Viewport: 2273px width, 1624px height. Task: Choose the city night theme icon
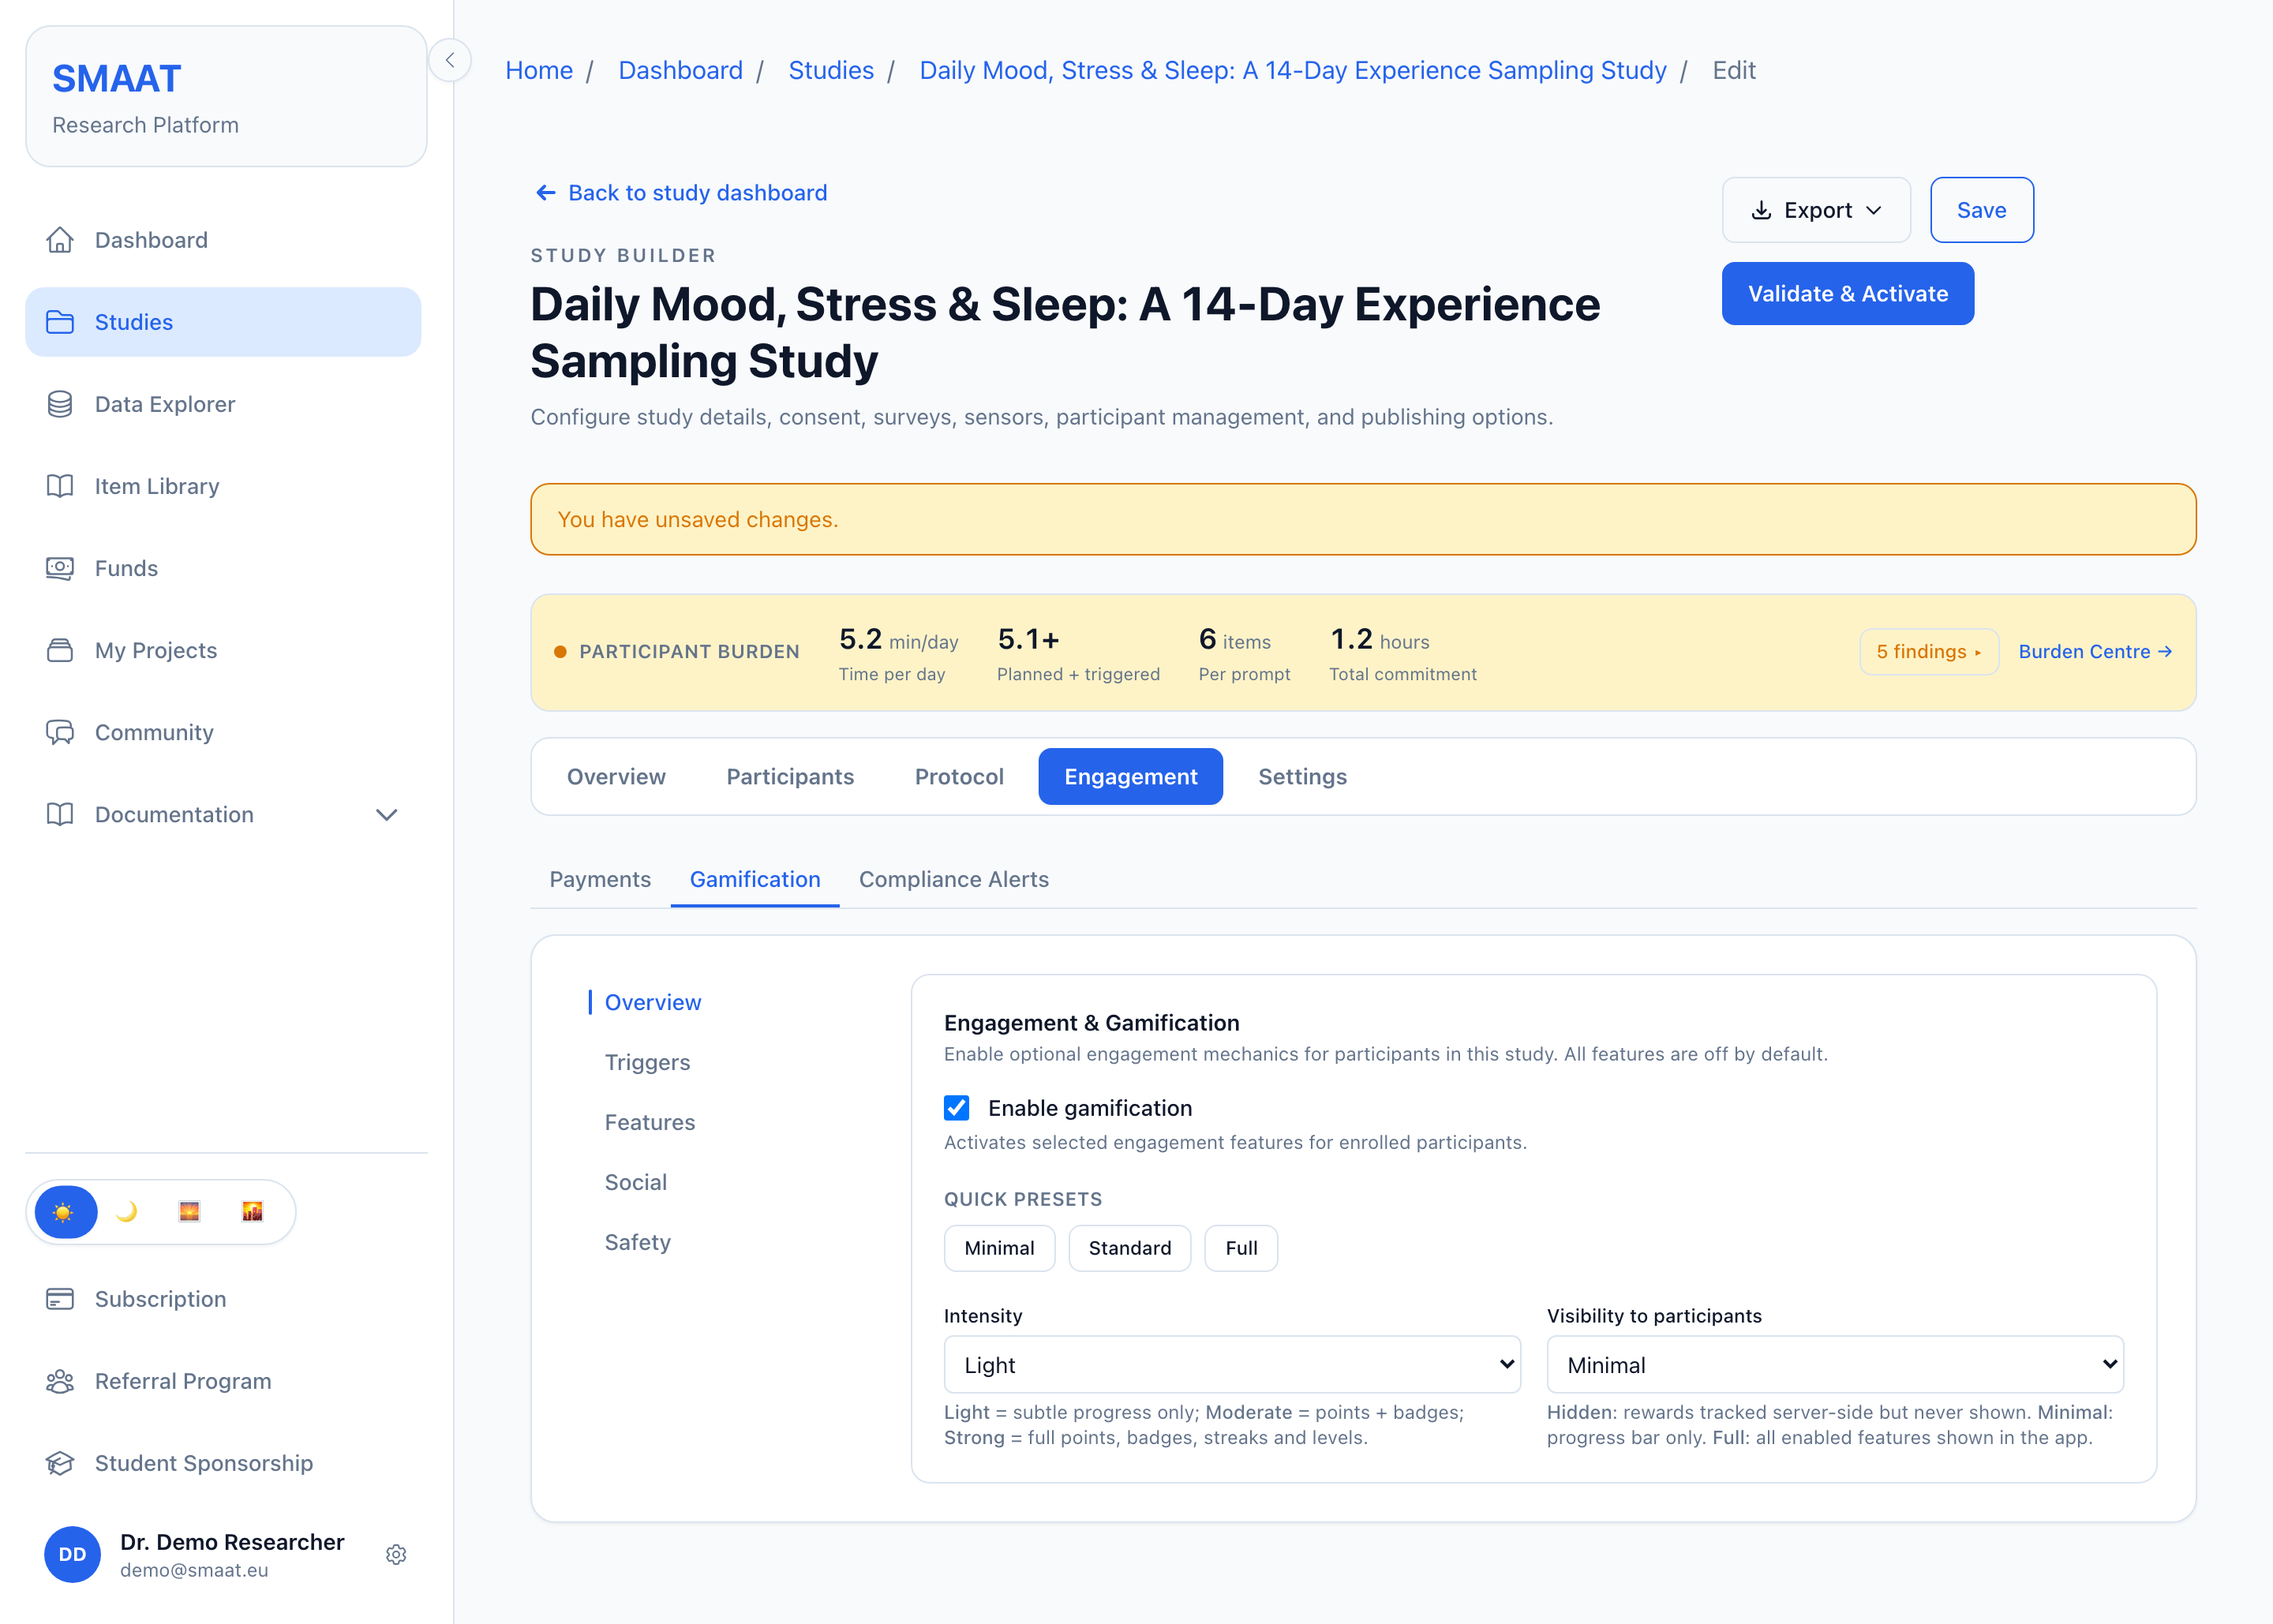click(x=252, y=1212)
